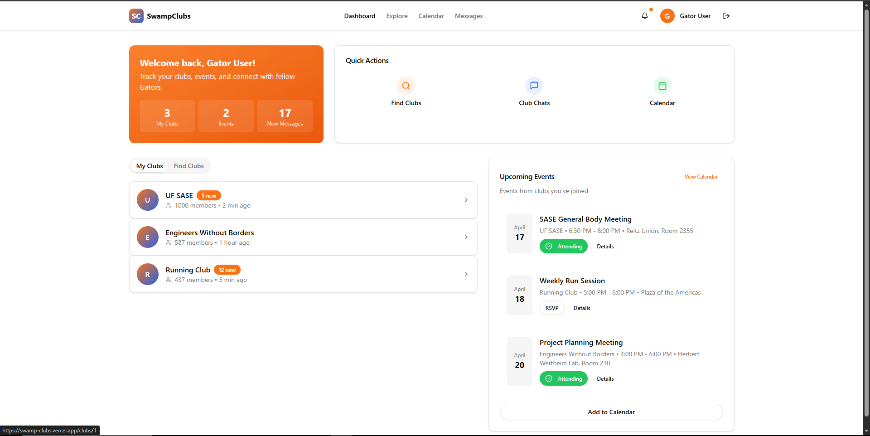Expand the Running Club chevron

(x=466, y=274)
